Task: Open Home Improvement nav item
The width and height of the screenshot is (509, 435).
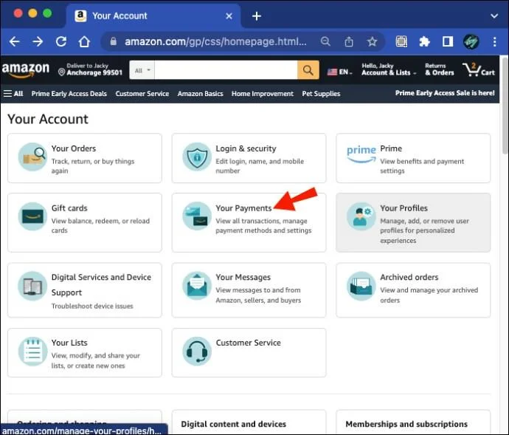Action: [x=263, y=94]
